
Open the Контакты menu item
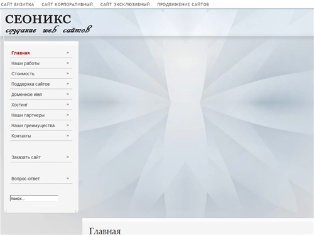coord(21,136)
